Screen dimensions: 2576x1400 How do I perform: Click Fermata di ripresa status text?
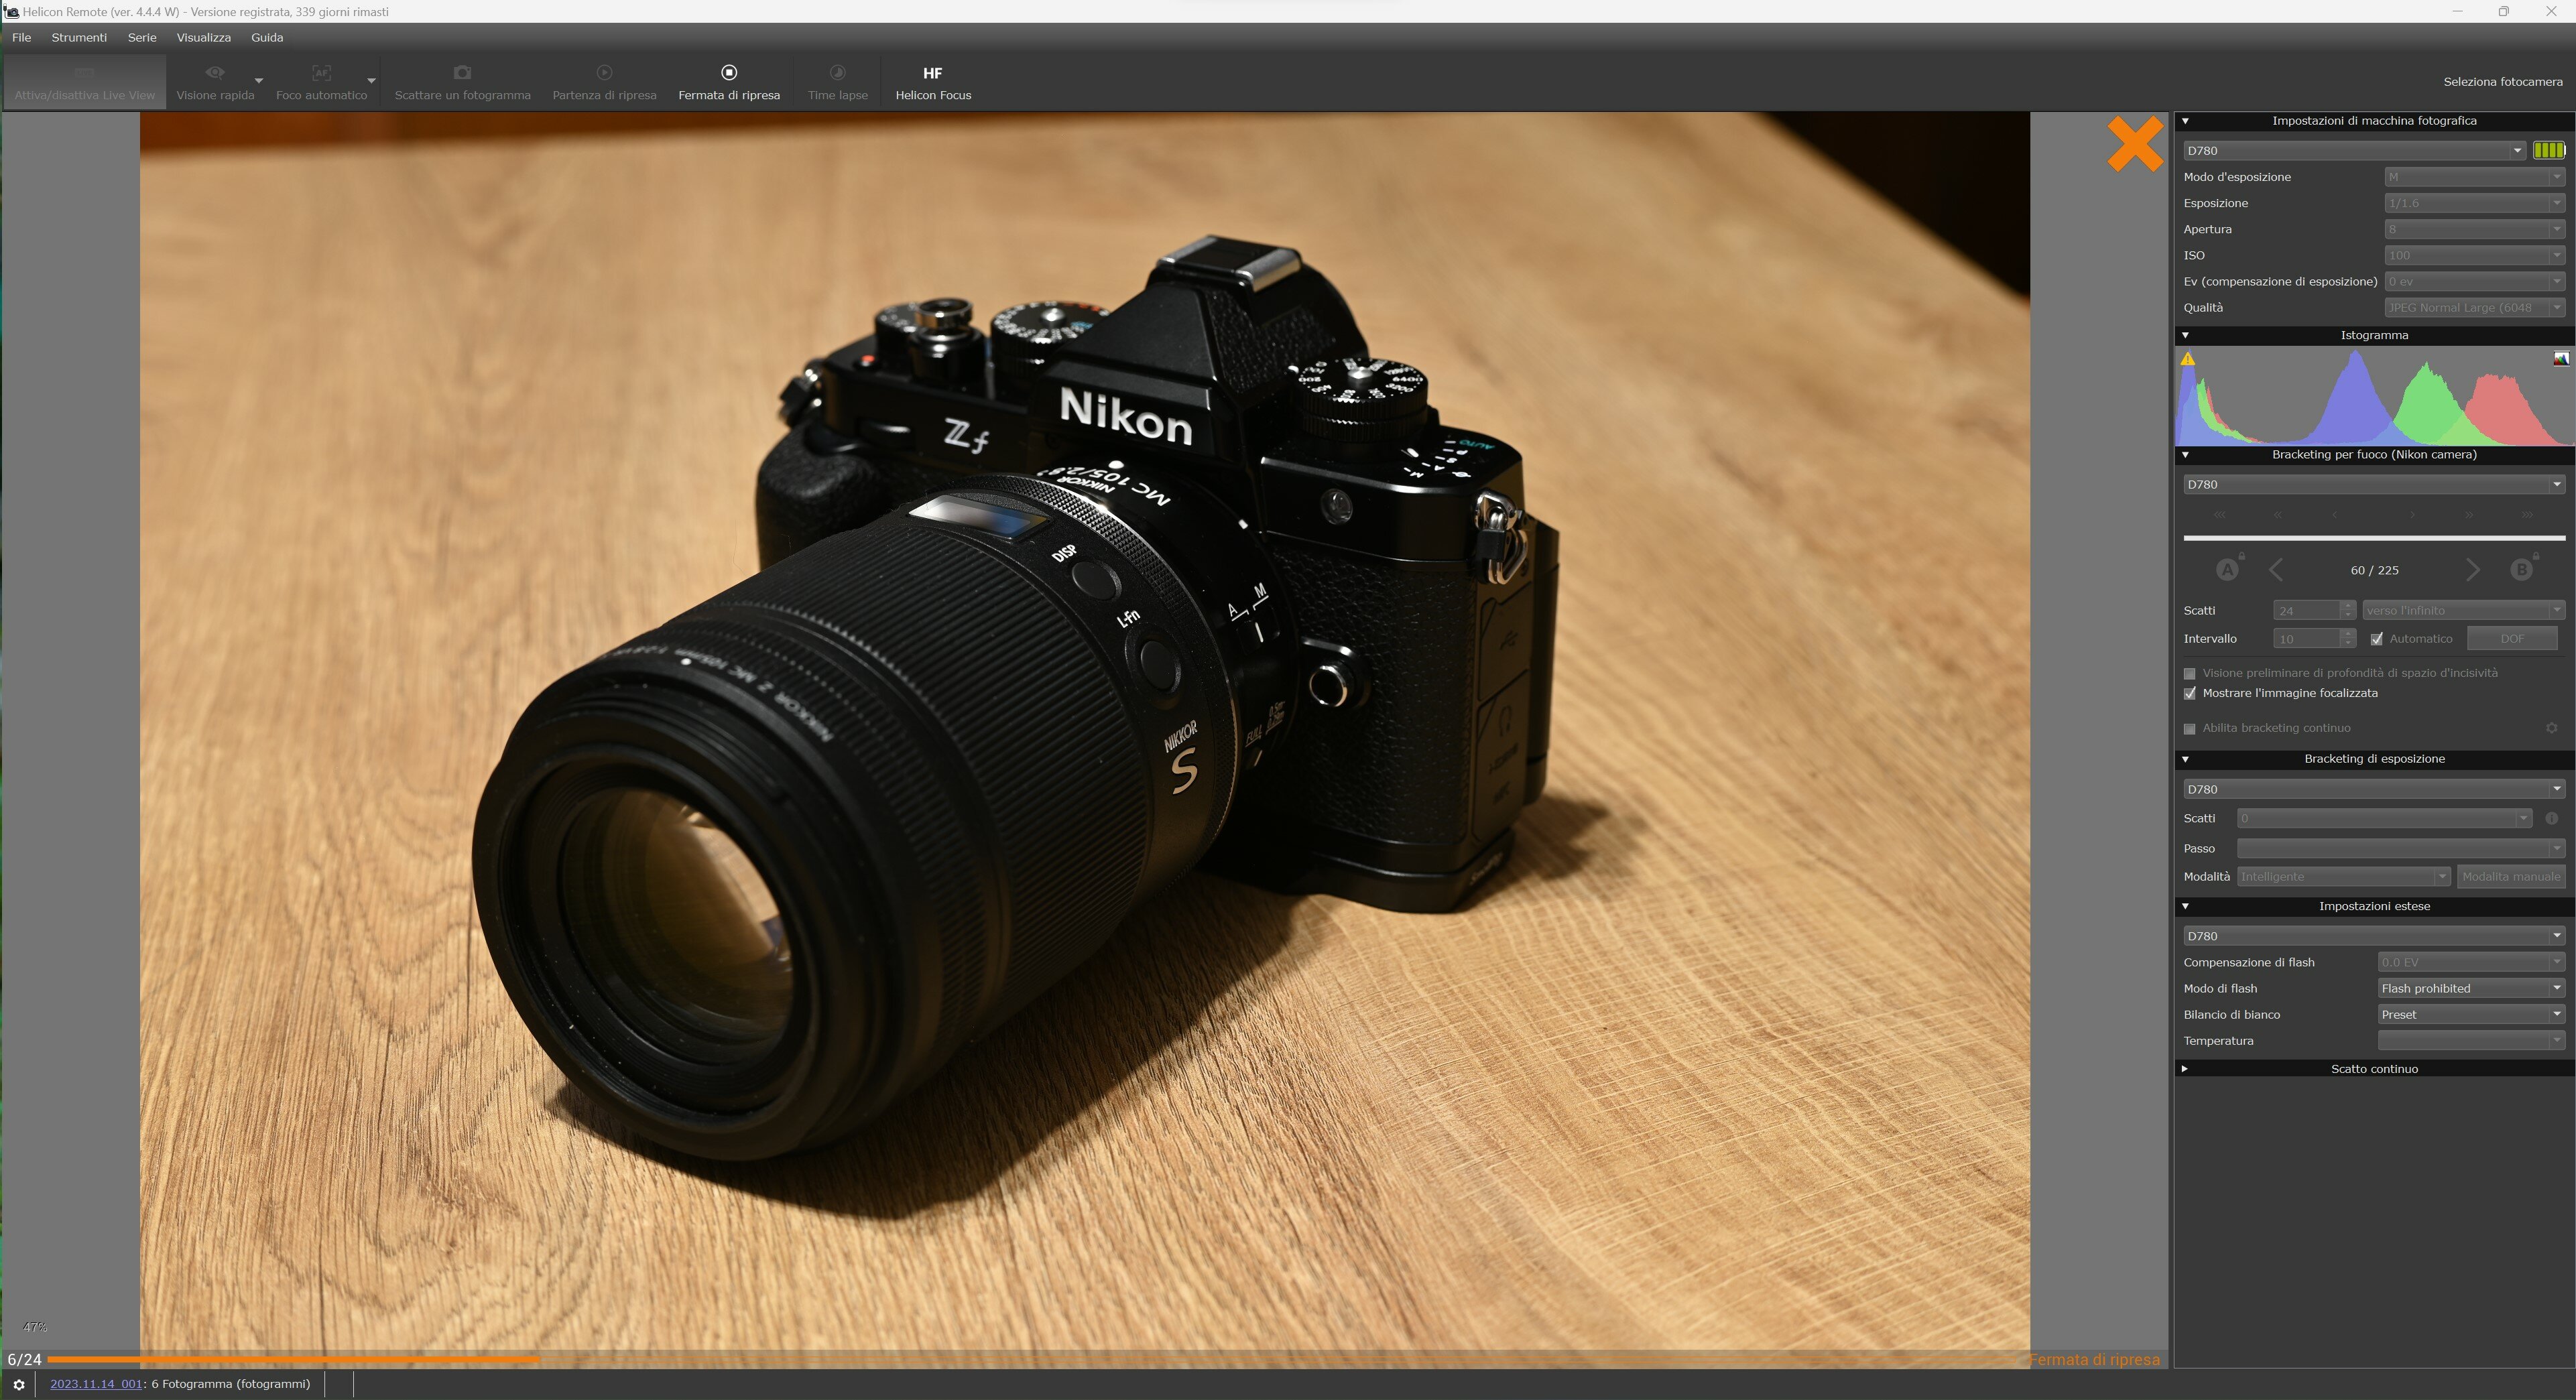point(2094,1360)
